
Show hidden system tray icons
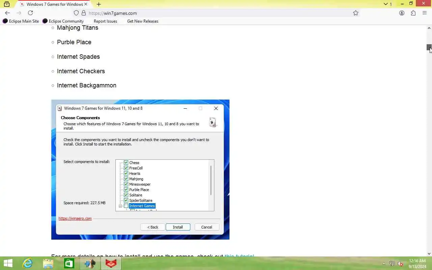(384, 264)
